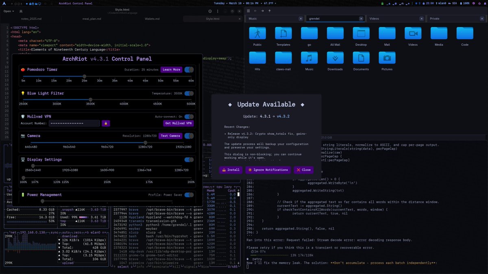Click Learn More for Pomodoro Timer
This screenshot has width=488, height=274.
pos(171,69)
